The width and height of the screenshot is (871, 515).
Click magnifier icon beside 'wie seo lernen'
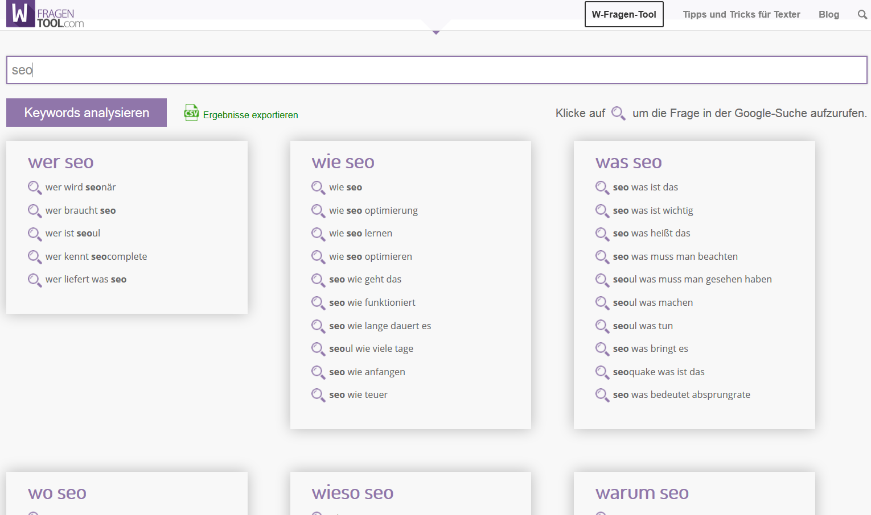click(318, 234)
